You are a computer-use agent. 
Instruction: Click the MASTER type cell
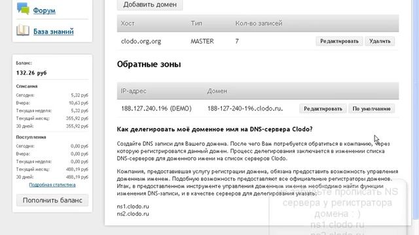click(202, 41)
